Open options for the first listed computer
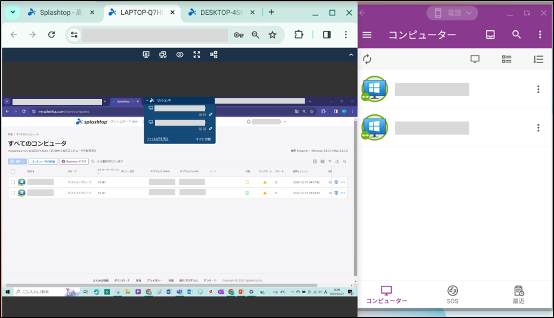554x318 pixels. pyautogui.click(x=538, y=89)
